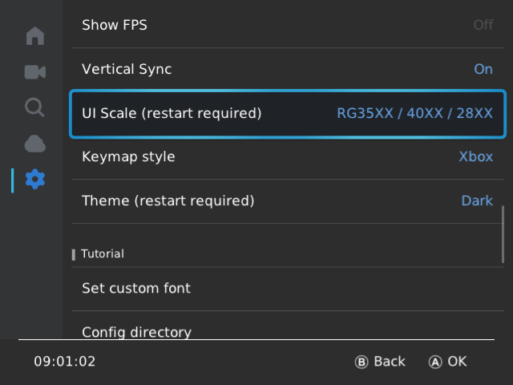Select the video camera sidebar icon
This screenshot has height=385, width=513.
(x=35, y=71)
